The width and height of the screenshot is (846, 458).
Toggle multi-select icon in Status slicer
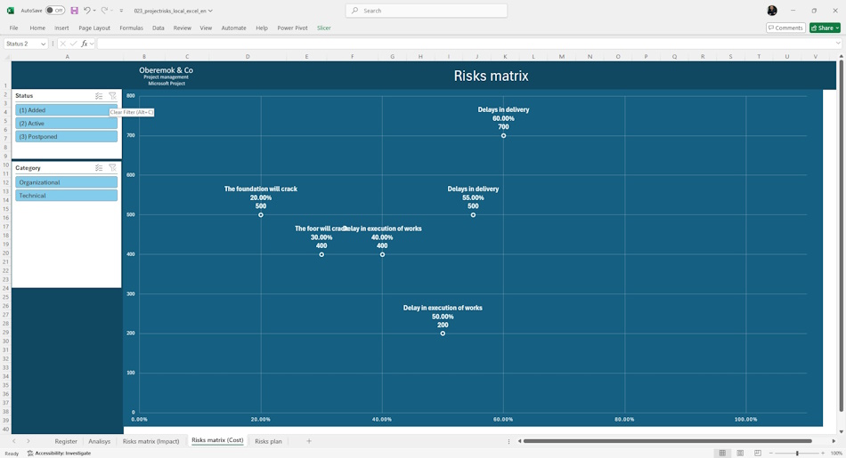pyautogui.click(x=99, y=96)
